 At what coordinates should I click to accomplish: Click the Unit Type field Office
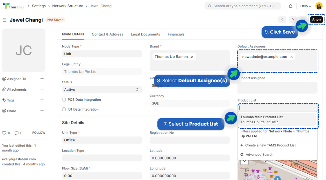(102, 140)
